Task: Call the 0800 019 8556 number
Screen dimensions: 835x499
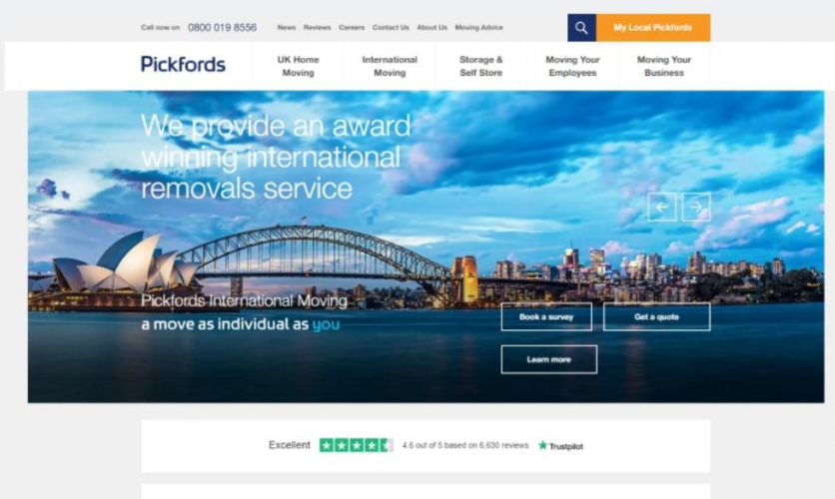Action: point(222,28)
